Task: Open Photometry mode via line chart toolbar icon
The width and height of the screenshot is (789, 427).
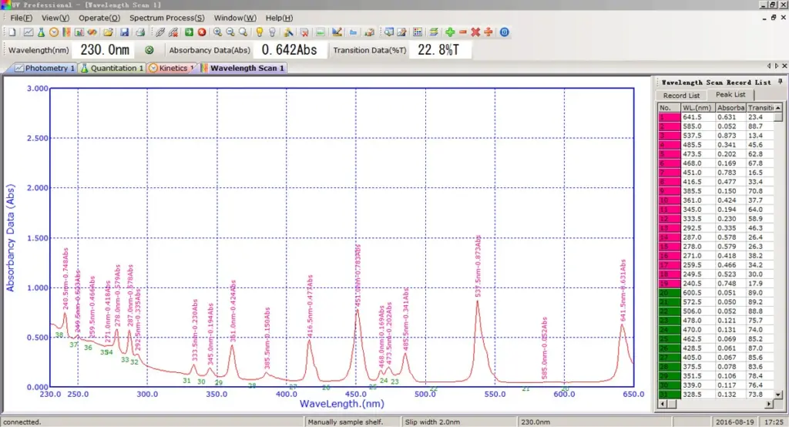Action: click(29, 32)
